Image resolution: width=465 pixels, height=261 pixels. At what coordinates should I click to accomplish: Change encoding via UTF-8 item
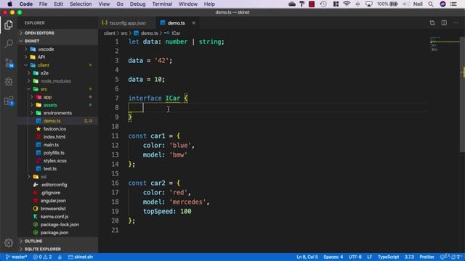[x=355, y=257]
